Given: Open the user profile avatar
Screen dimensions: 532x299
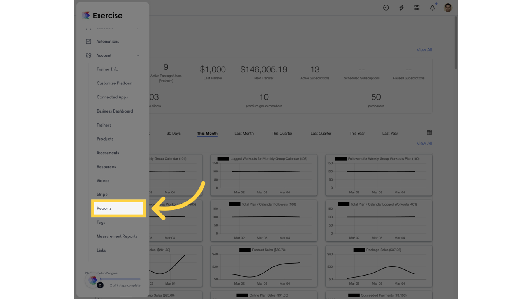Looking at the screenshot, I should point(448,7).
